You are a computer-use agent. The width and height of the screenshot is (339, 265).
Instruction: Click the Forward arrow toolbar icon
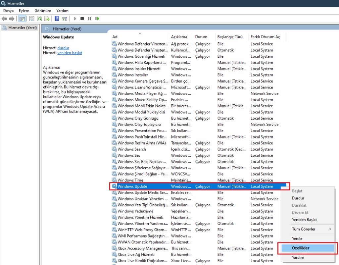point(12,19)
